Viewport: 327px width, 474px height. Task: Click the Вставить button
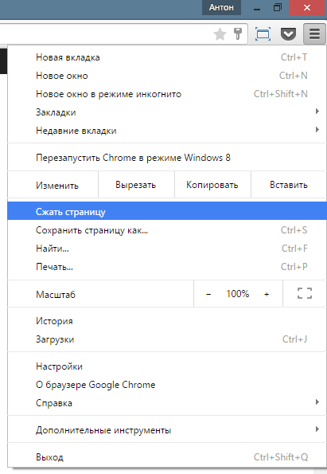[x=289, y=185]
